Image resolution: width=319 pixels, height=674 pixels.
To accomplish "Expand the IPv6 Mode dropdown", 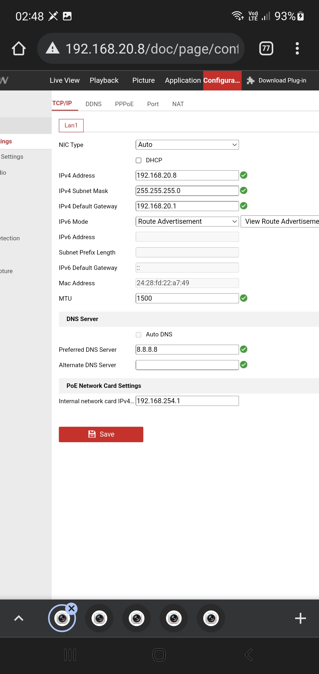I will (x=187, y=222).
